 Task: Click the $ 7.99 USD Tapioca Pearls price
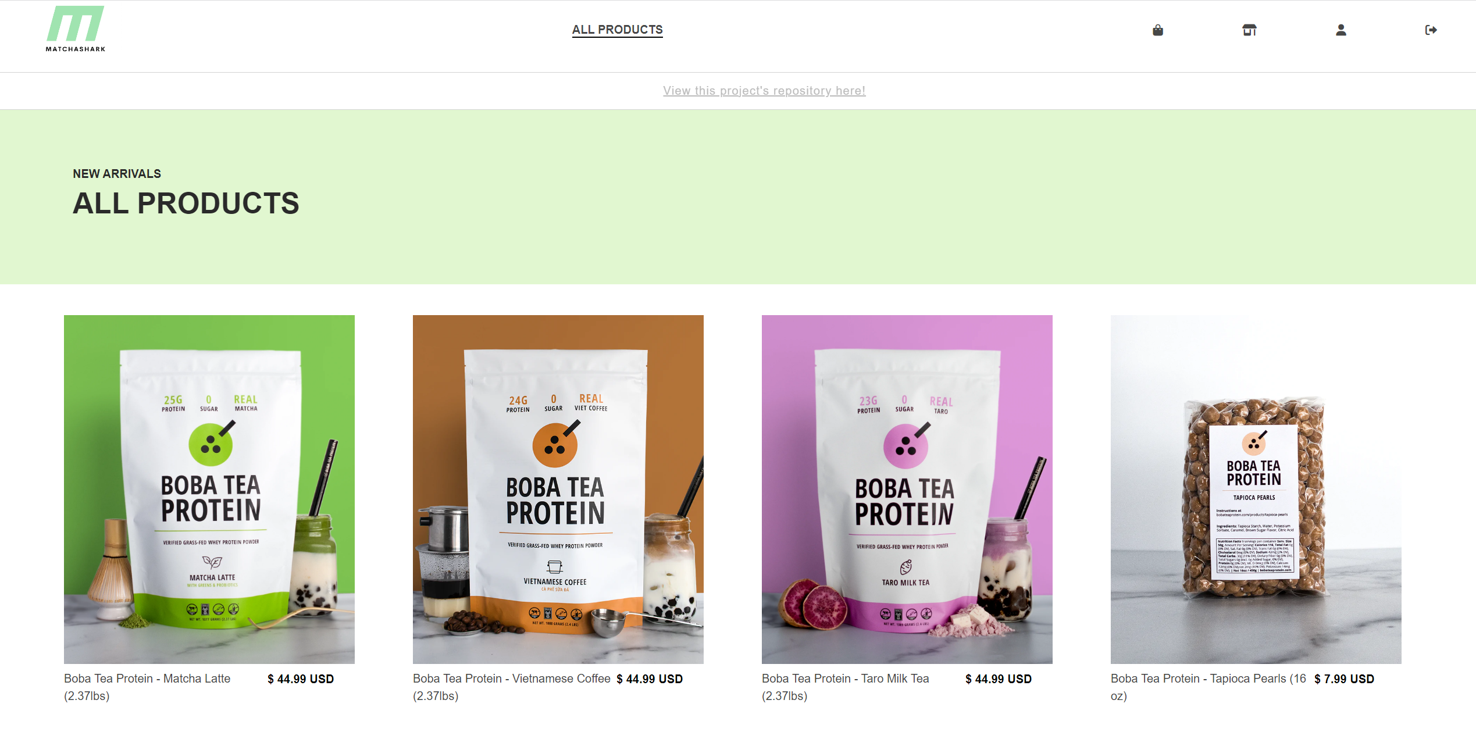tap(1344, 679)
